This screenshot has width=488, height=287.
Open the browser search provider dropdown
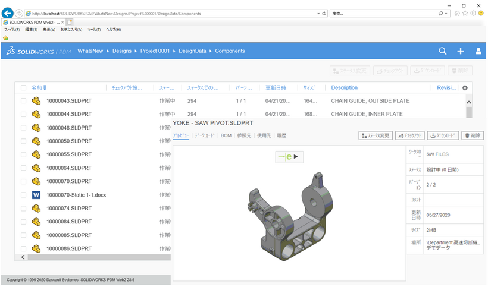coord(446,13)
